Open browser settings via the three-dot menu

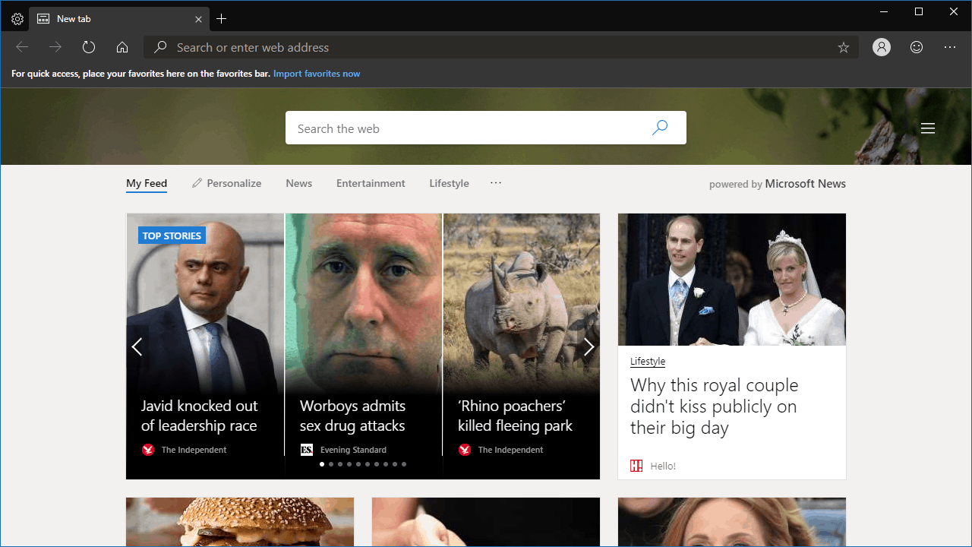tap(949, 46)
